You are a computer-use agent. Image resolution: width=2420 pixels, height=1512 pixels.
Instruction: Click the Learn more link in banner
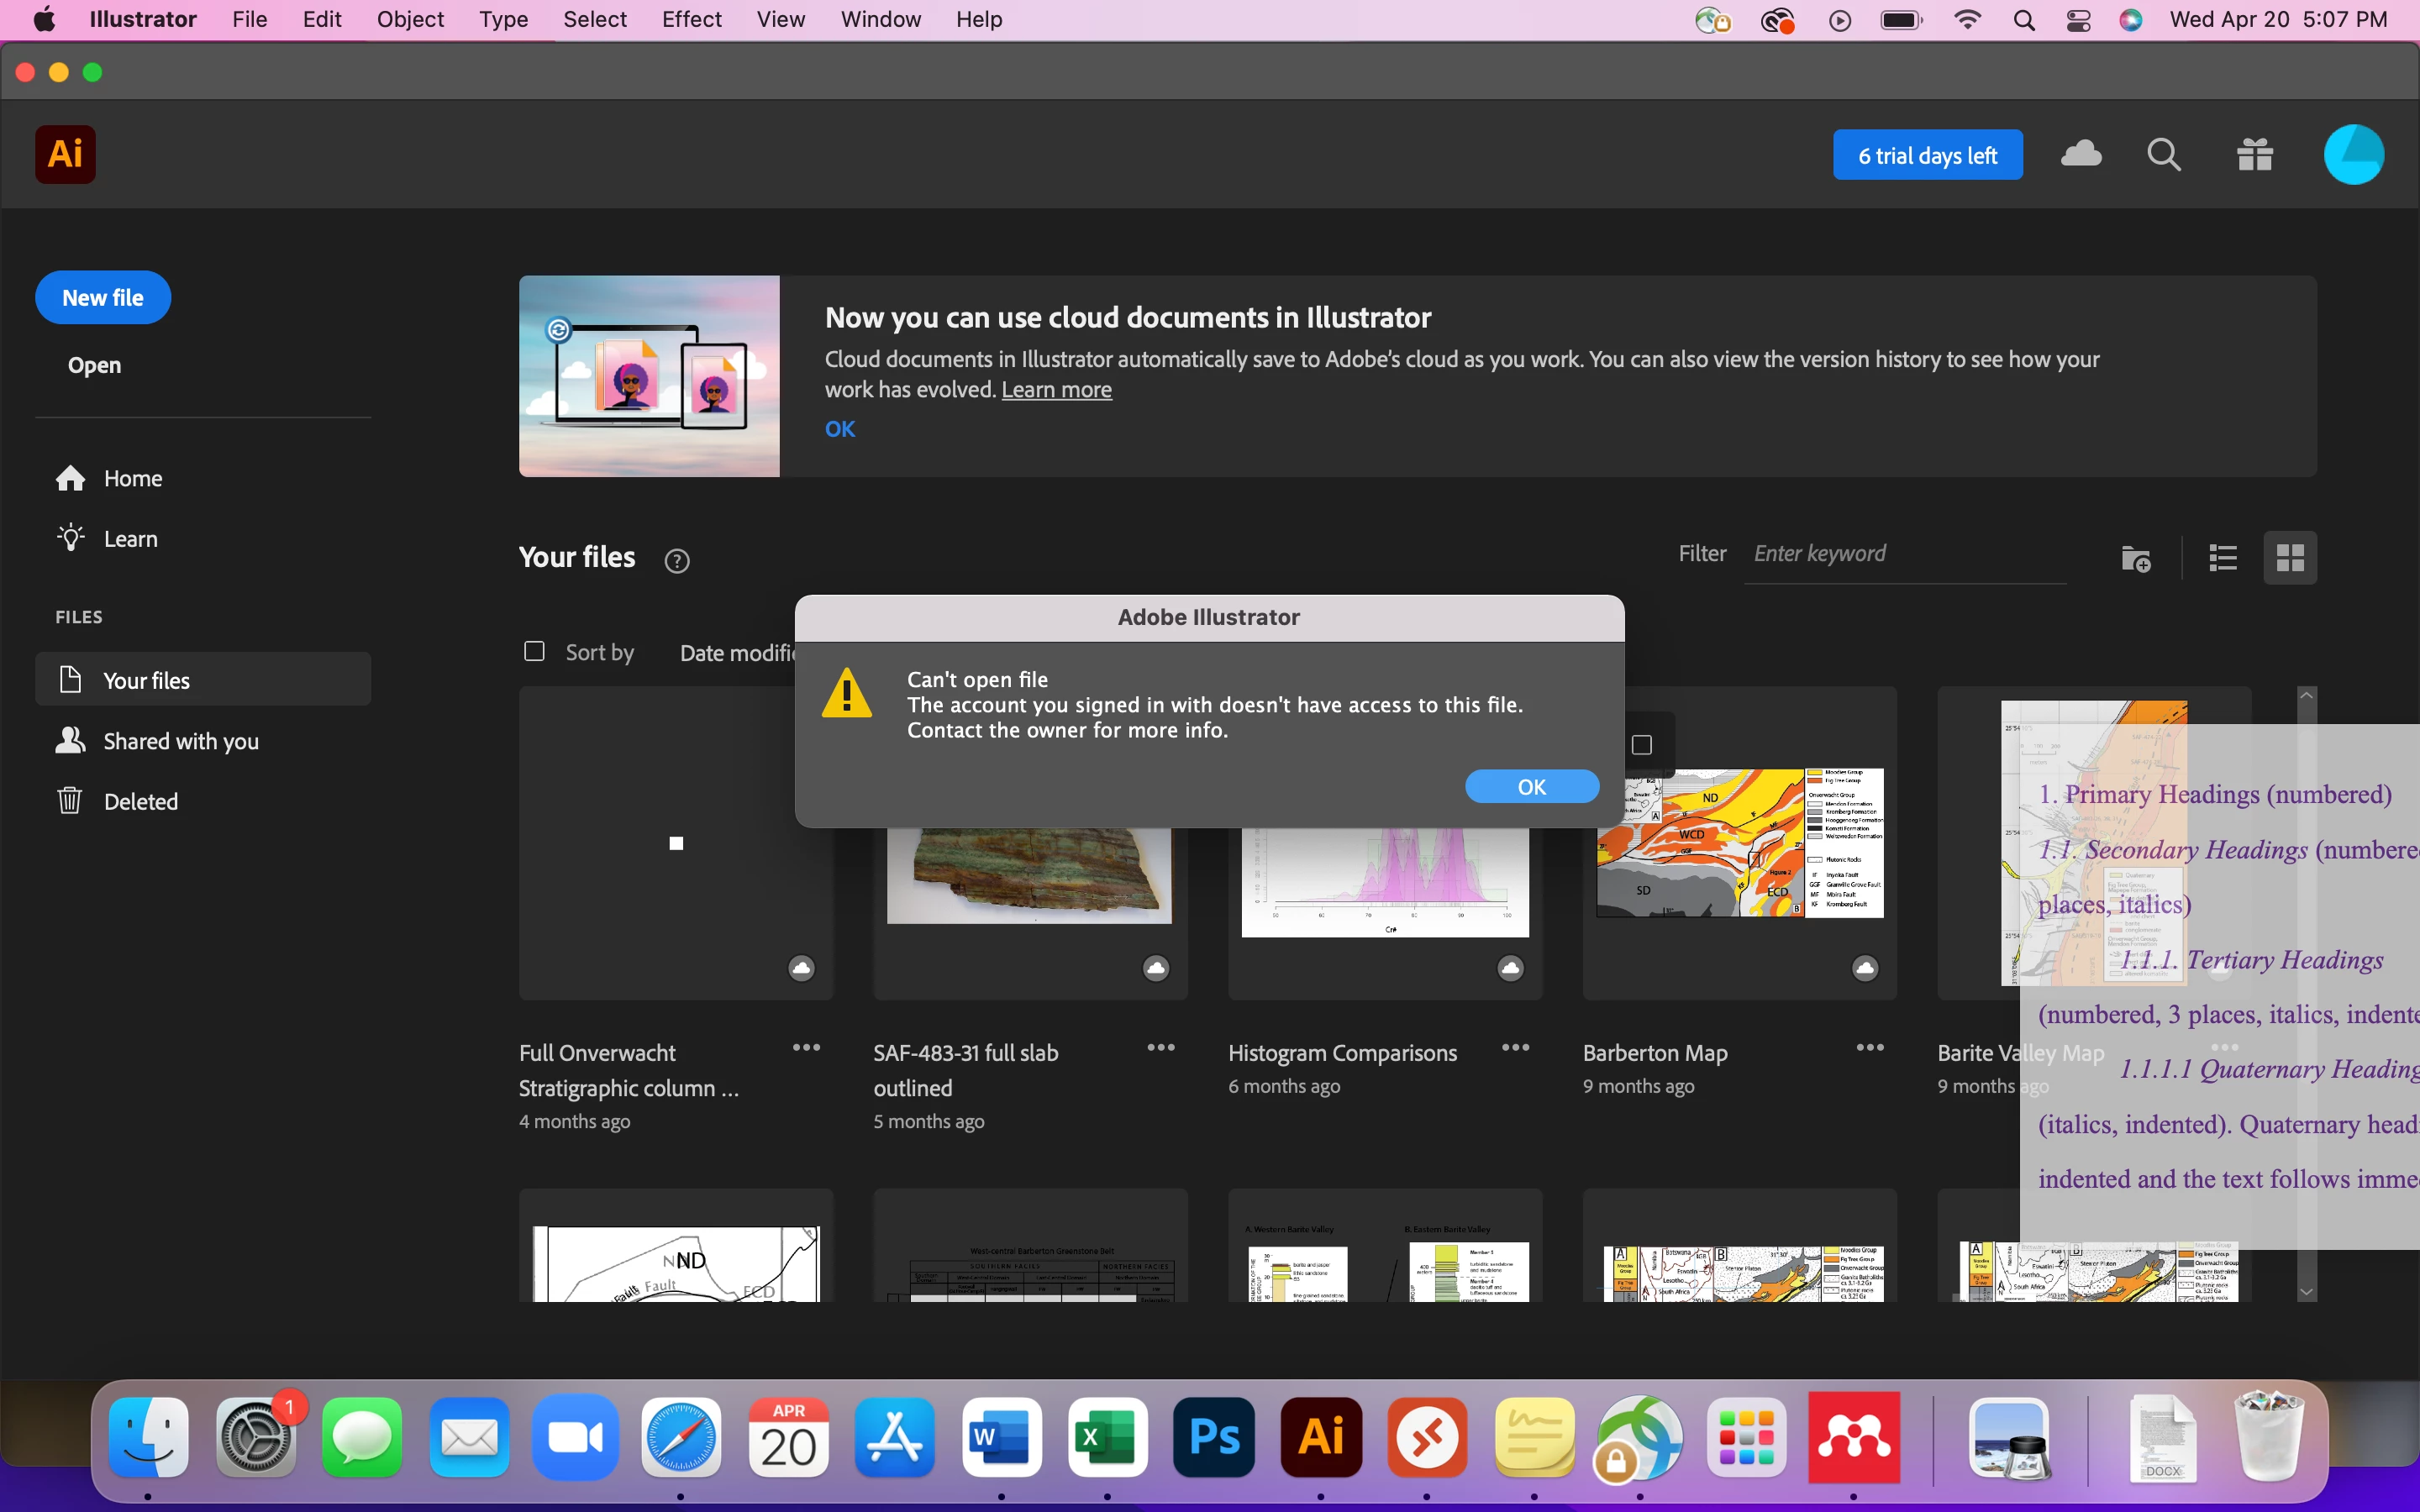(x=1056, y=390)
